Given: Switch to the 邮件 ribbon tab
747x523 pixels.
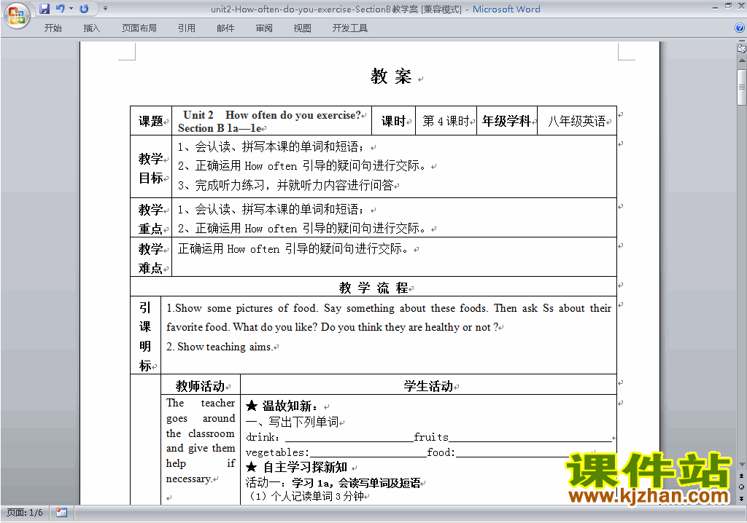Looking at the screenshot, I should (225, 28).
